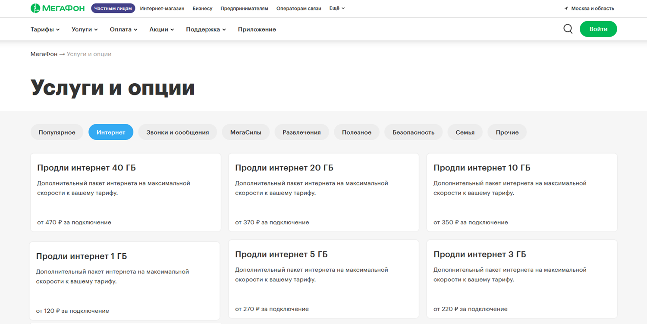Select the Полезное filter tab

pos(357,132)
